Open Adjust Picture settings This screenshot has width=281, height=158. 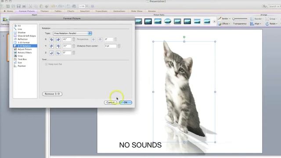(x=25, y=49)
